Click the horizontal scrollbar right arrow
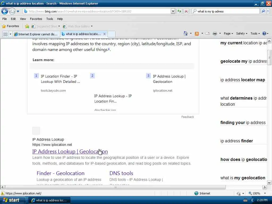Viewport: 272px width, 204px height. point(265,187)
